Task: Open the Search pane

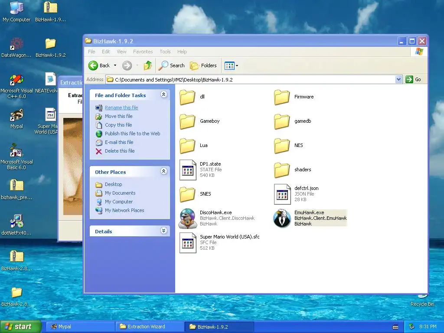Action: tap(171, 65)
